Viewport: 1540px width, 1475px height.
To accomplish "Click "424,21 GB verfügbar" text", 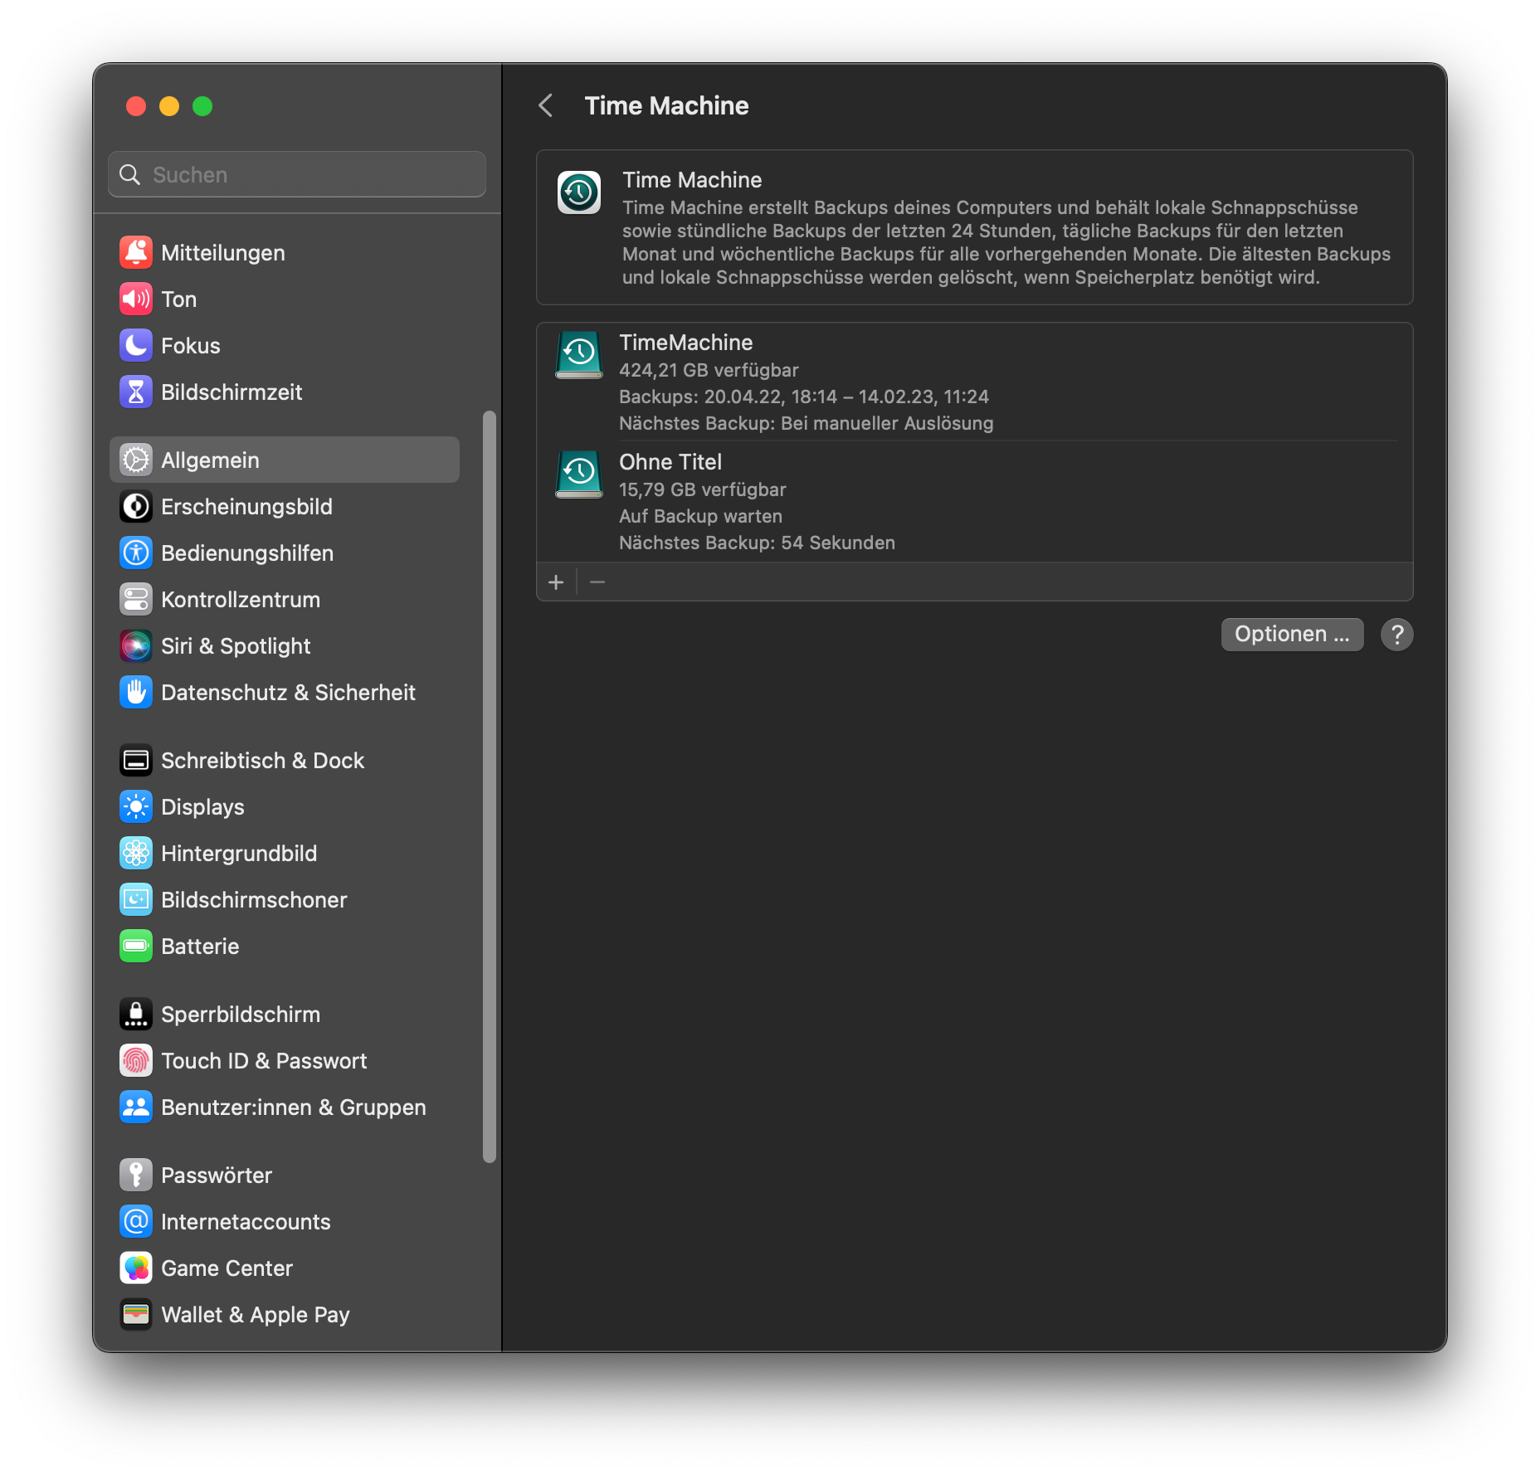I will (709, 370).
